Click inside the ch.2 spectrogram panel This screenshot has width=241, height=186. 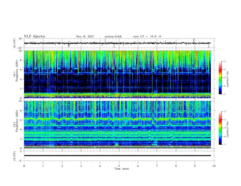(x=117, y=125)
